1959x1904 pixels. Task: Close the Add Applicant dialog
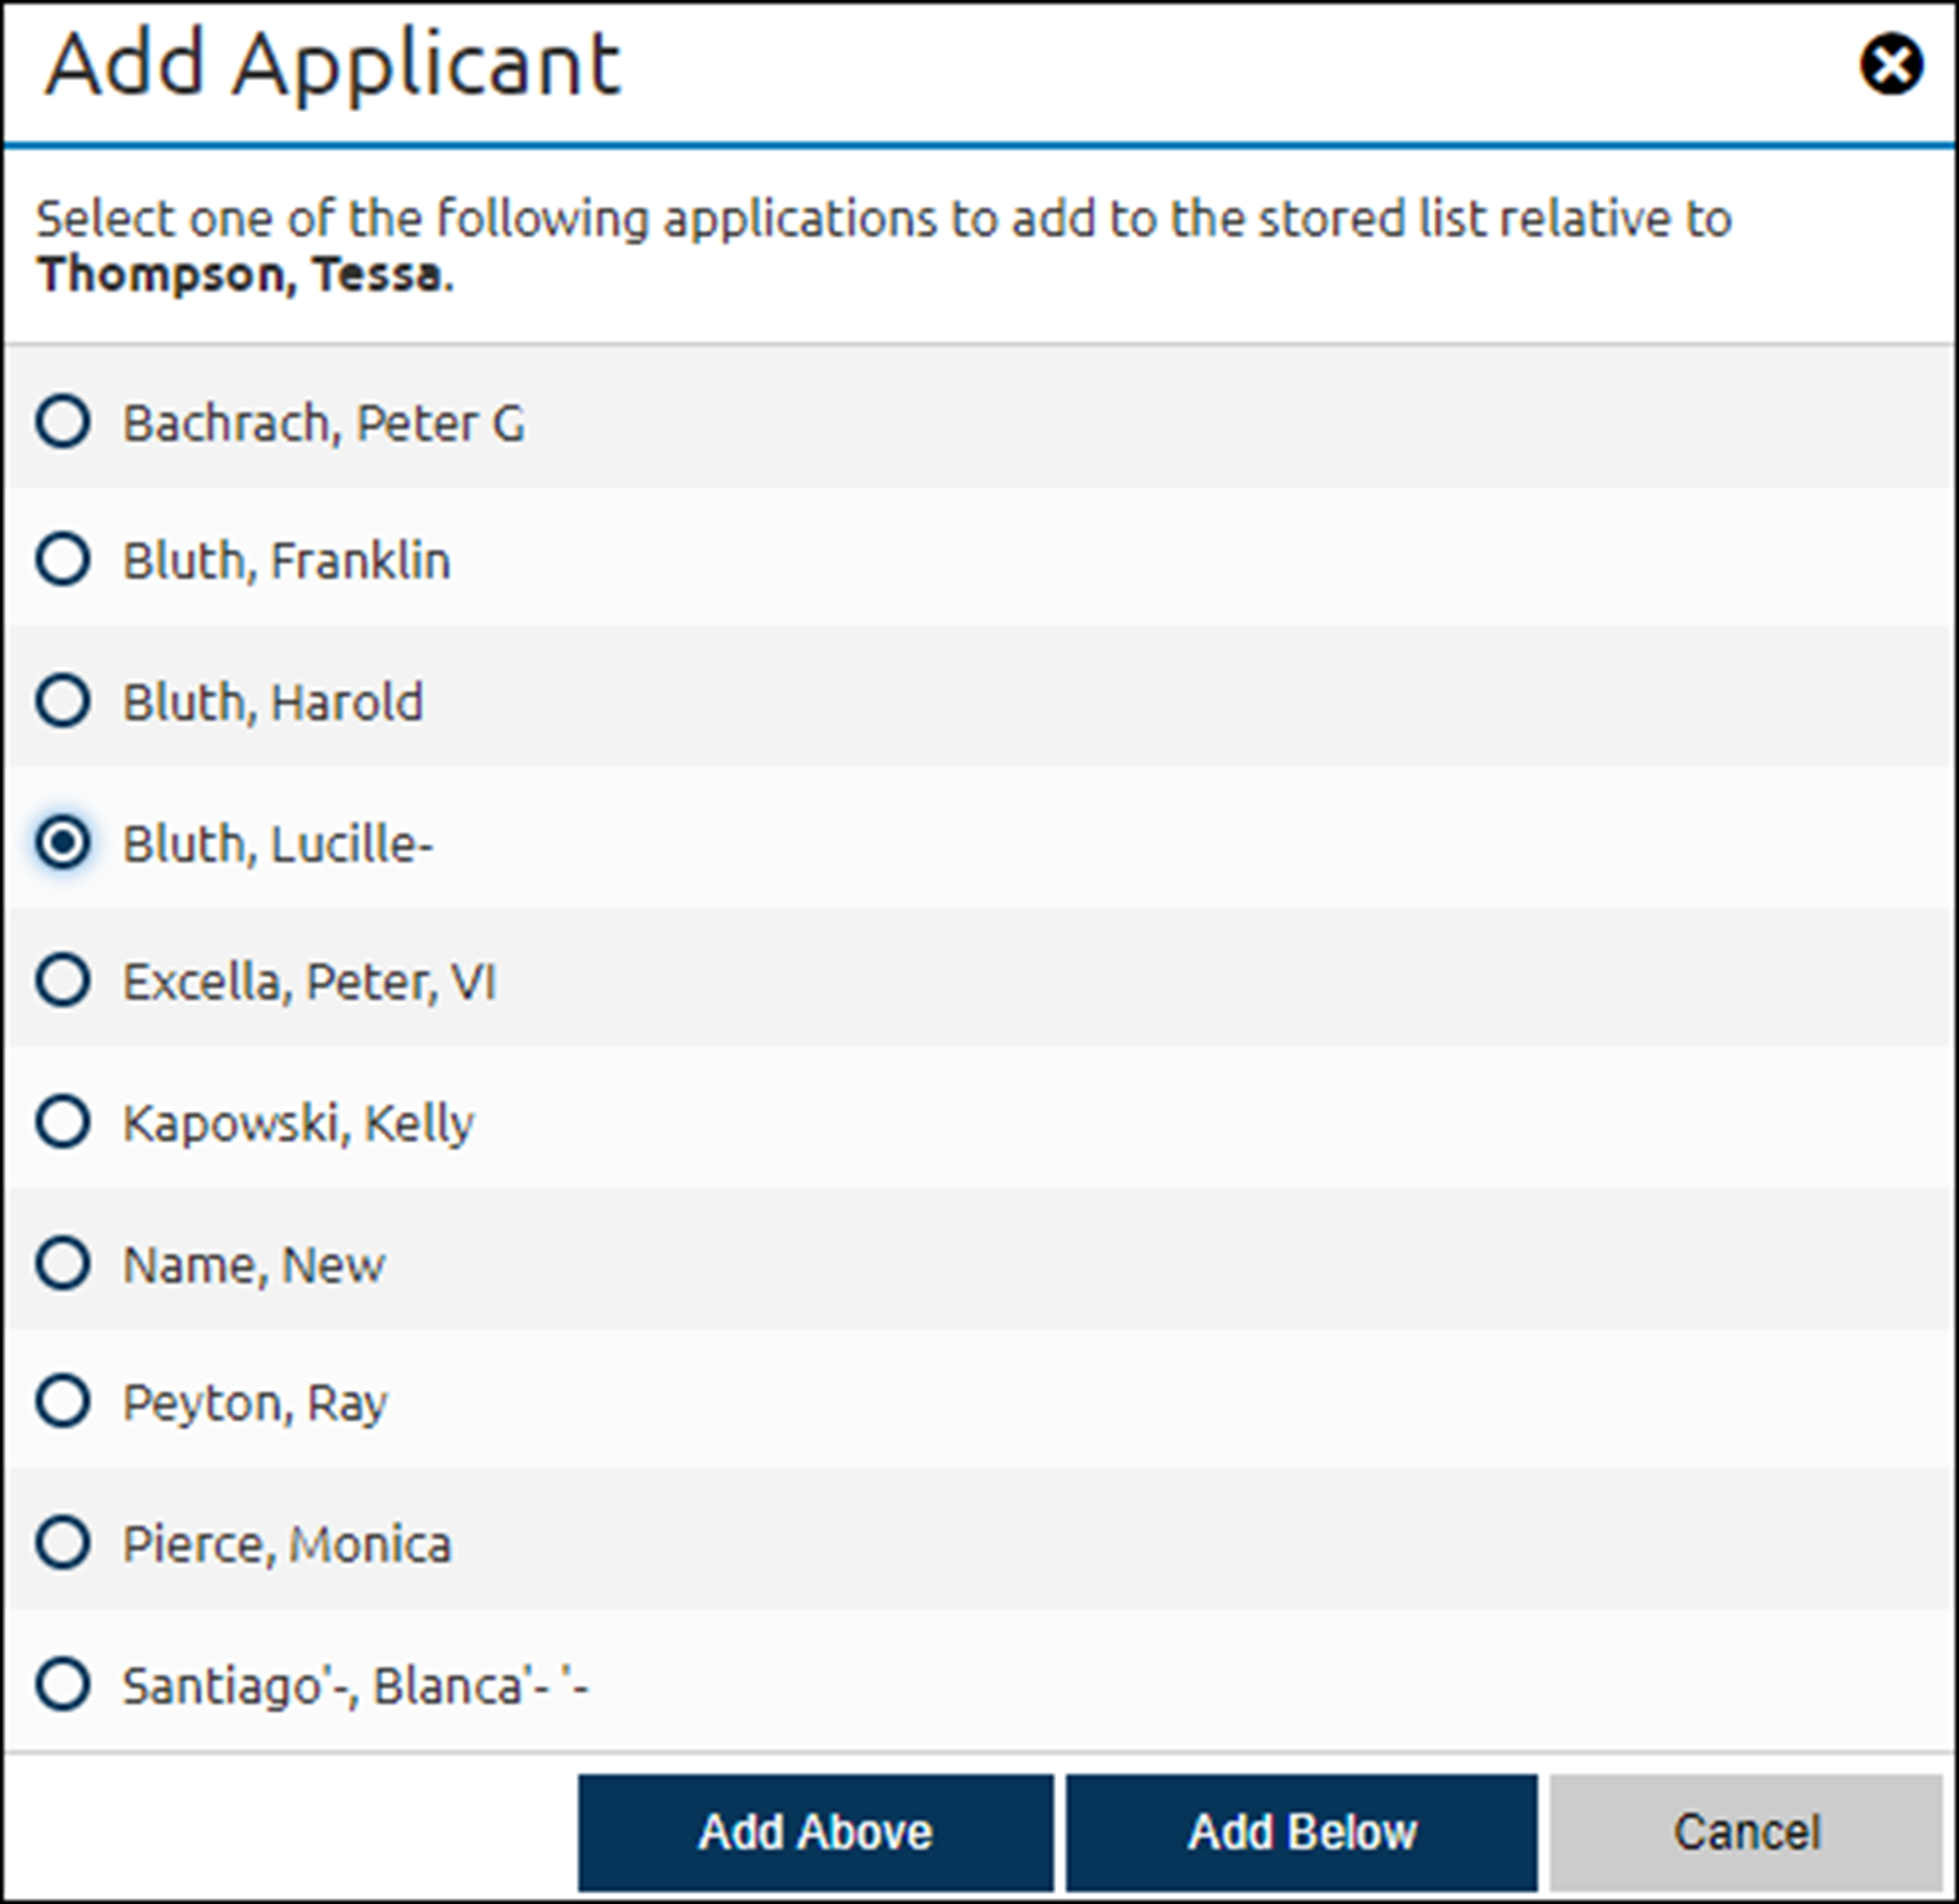point(1891,64)
